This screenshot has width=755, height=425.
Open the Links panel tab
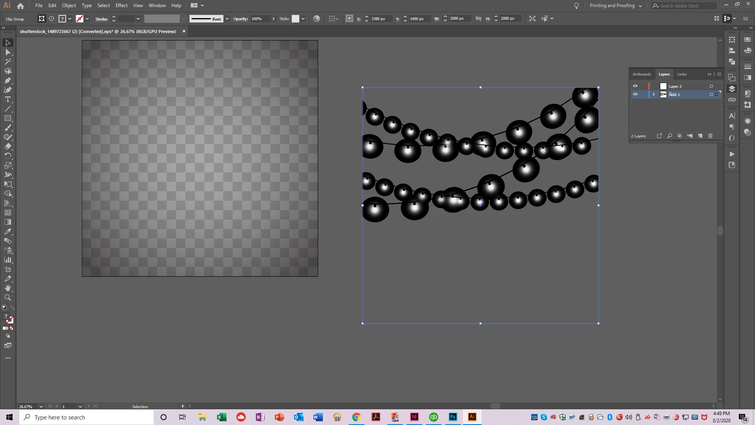(681, 74)
